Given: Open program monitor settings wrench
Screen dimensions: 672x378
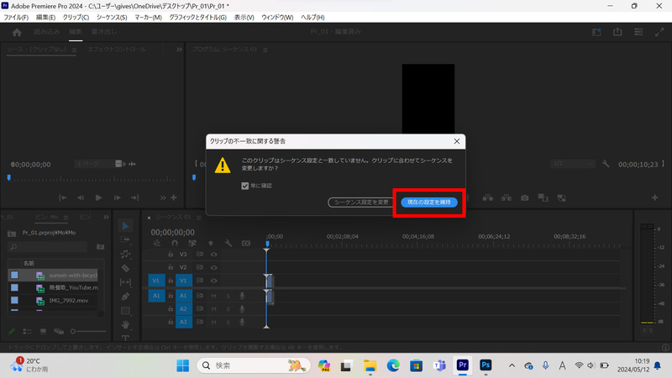Looking at the screenshot, I should click(x=605, y=164).
